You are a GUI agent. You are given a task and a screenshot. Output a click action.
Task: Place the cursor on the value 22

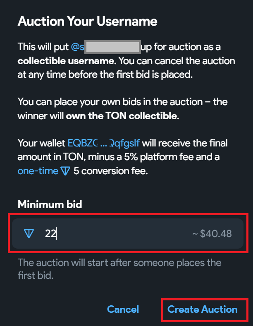pyautogui.click(x=50, y=234)
